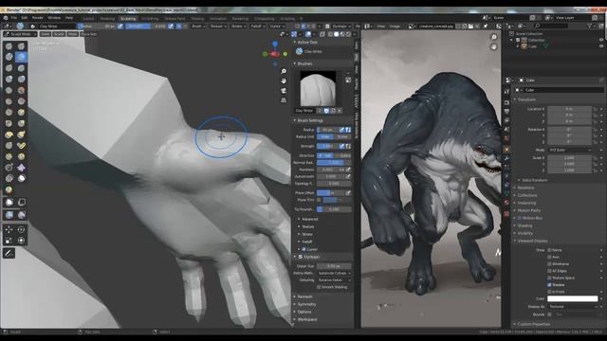Open the File menu

pos(14,18)
